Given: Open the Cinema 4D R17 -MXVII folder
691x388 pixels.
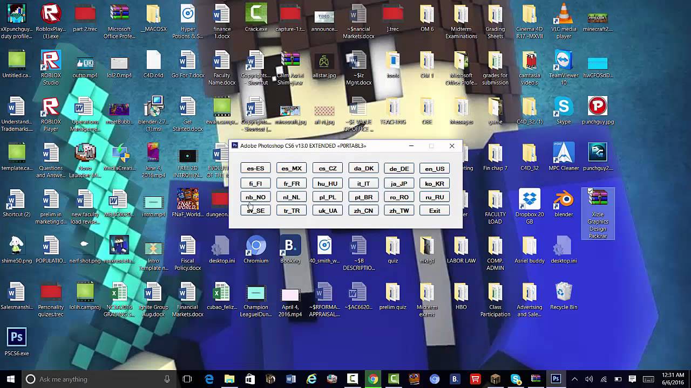Looking at the screenshot, I should 530,22.
